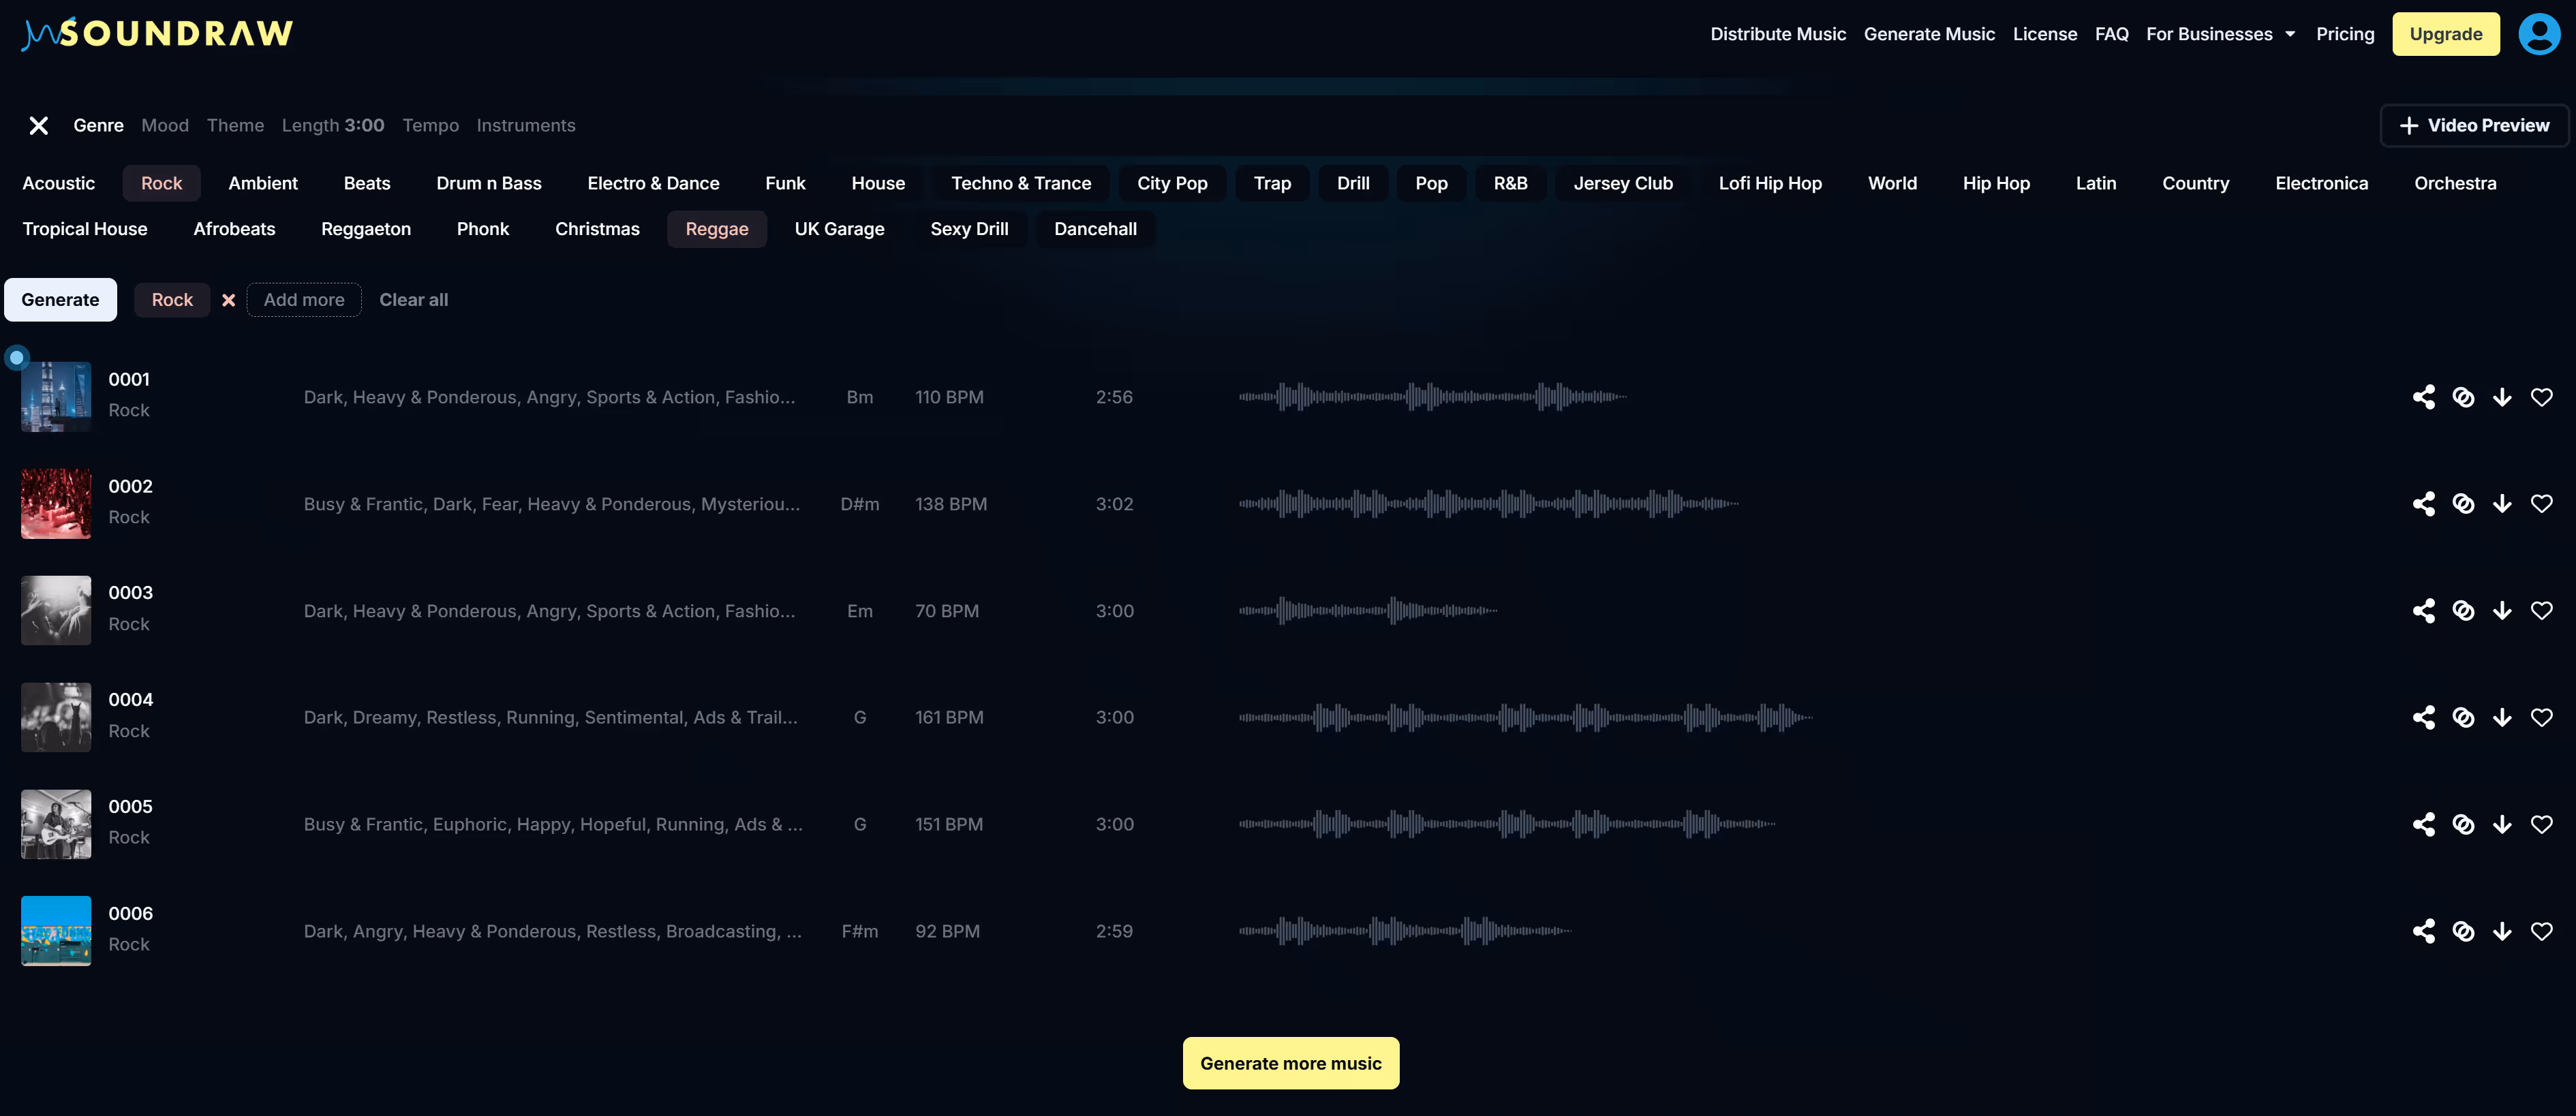Select the Dancehall genre
This screenshot has width=2576, height=1116.
pyautogui.click(x=1095, y=230)
